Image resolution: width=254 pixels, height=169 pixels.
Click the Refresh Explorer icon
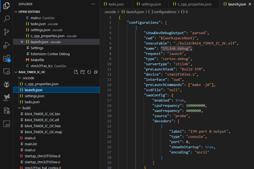coord(89,72)
